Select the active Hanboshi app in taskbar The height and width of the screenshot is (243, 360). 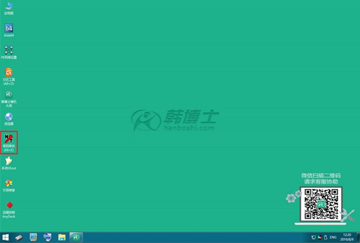[x=76, y=237]
